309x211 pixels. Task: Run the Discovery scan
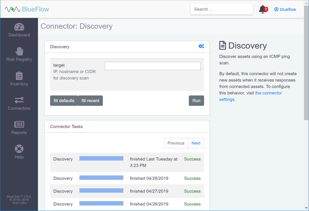(196, 101)
